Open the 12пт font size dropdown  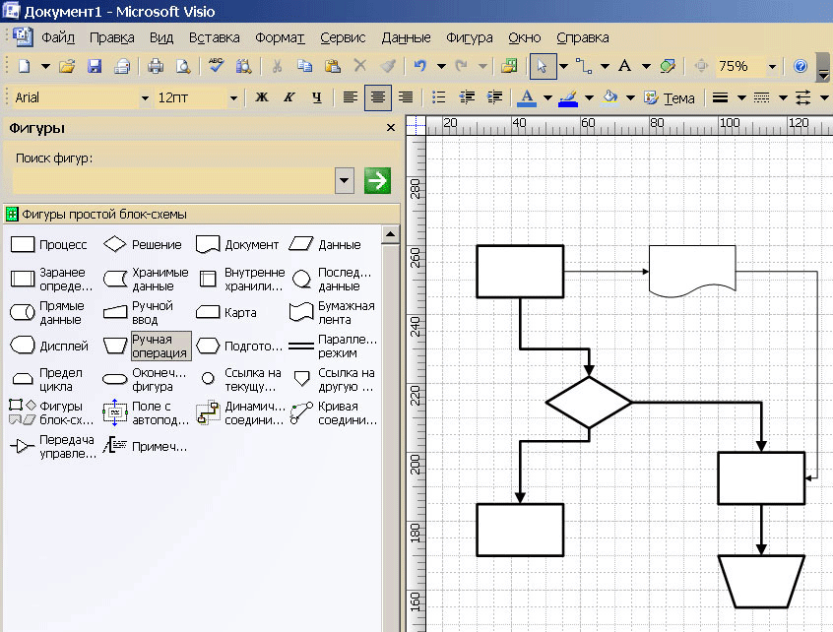click(x=233, y=97)
